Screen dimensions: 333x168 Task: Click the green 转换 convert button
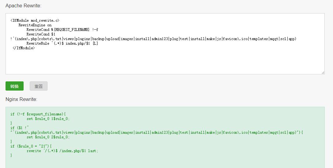coord(14,86)
